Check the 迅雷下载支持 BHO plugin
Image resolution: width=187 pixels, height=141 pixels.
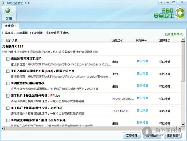8,71
